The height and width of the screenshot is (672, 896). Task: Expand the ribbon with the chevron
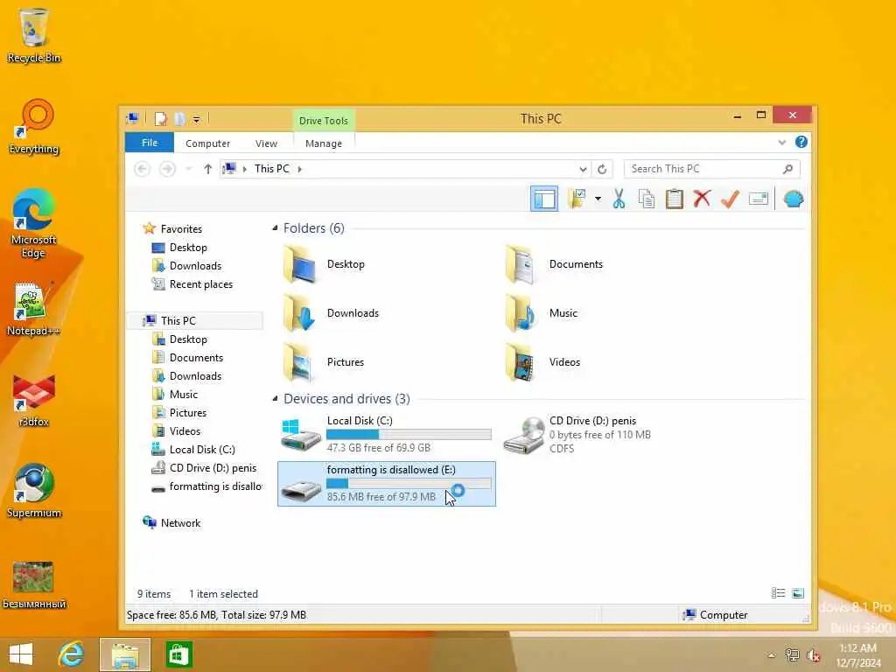point(781,143)
